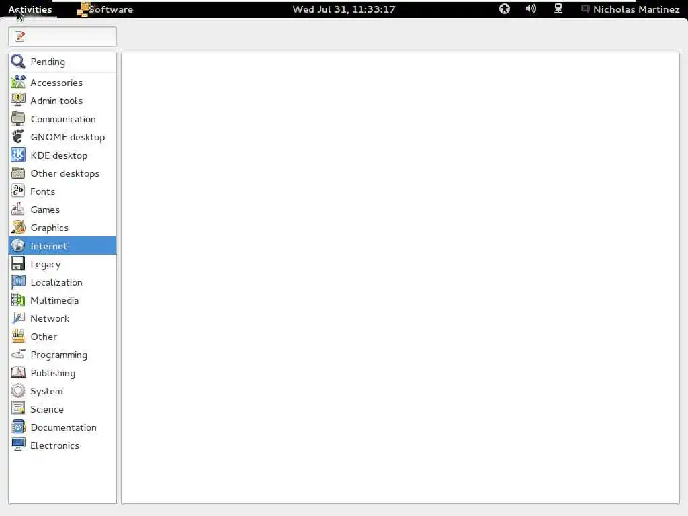Open the date and time calendar menu
688x516 pixels.
coord(343,9)
